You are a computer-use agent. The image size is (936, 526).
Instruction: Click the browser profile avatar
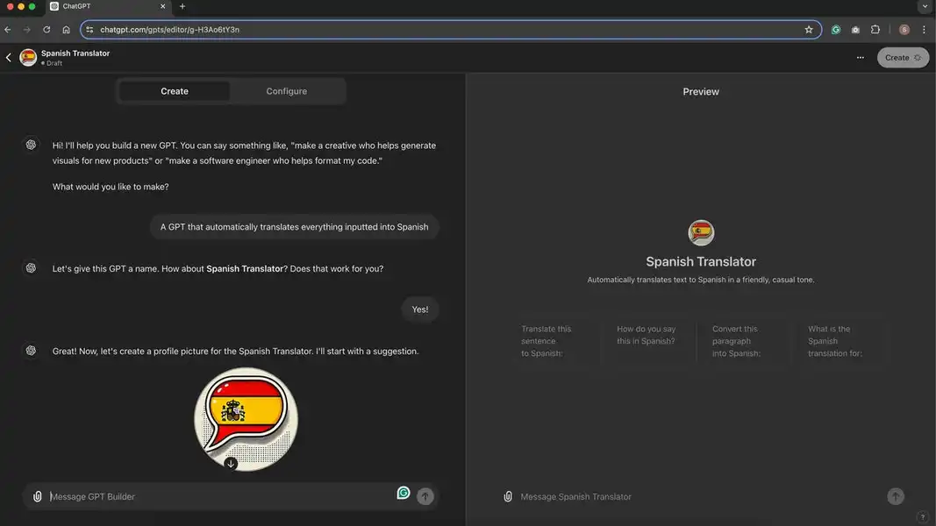(904, 29)
